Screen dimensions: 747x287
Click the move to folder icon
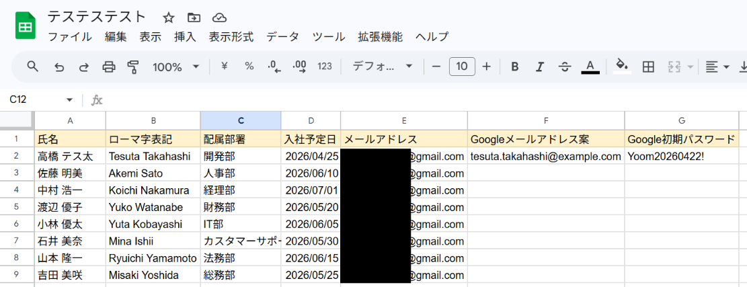pos(194,18)
